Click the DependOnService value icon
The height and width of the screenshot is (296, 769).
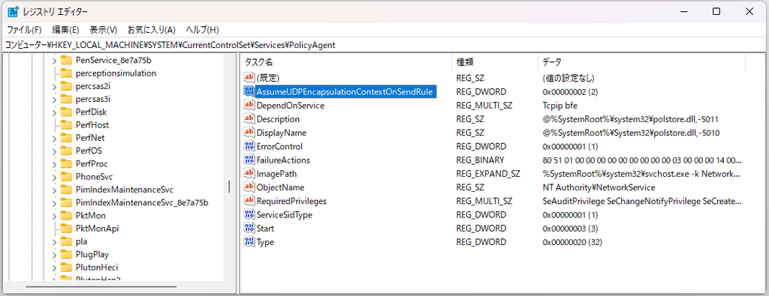[x=249, y=105]
